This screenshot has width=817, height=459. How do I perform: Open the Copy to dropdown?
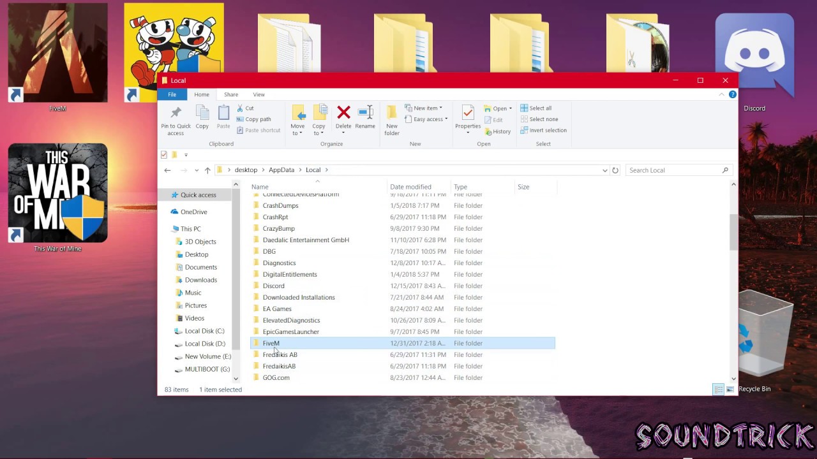pos(319,130)
